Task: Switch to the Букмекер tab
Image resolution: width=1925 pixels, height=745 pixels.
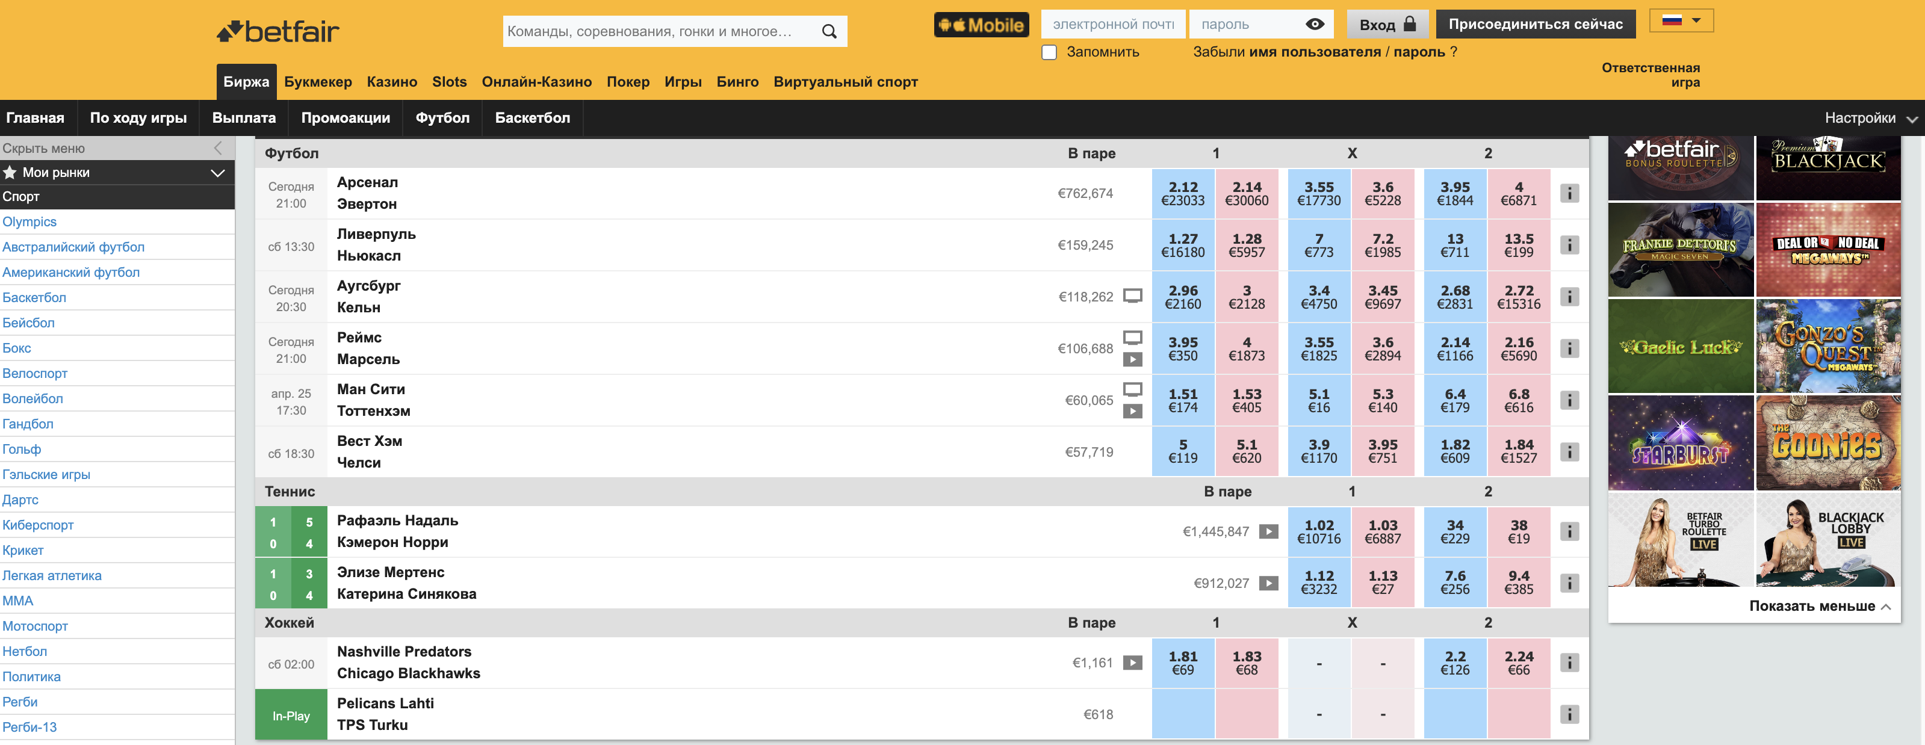Action: pyautogui.click(x=318, y=82)
